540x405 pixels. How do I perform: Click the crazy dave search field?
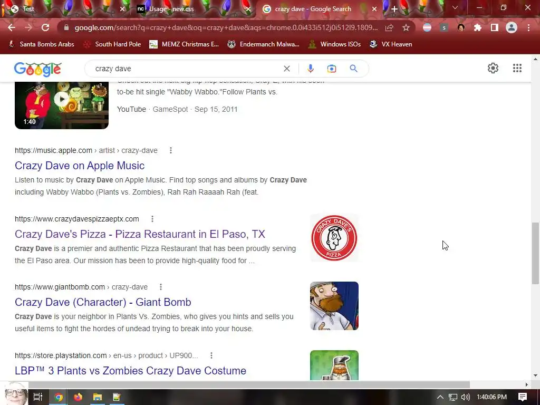point(186,69)
